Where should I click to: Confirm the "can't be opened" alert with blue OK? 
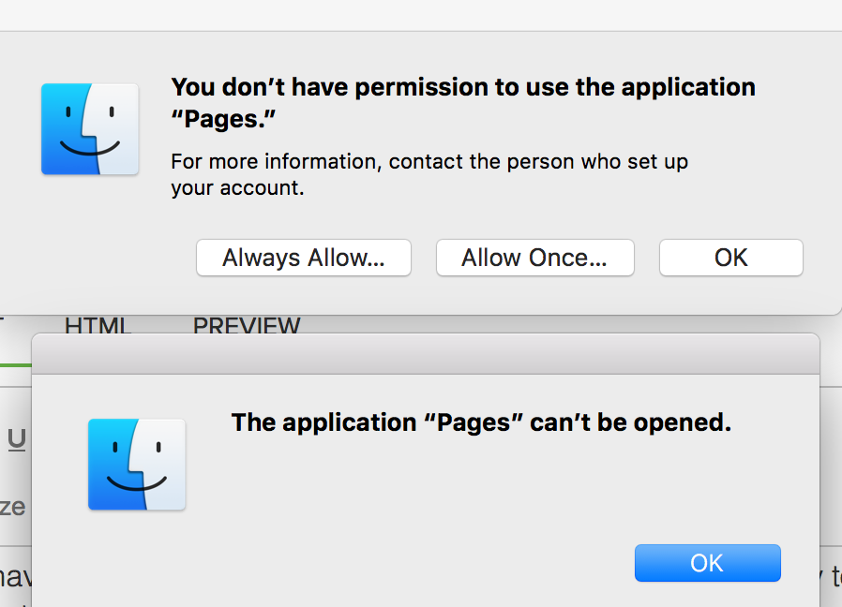tap(707, 563)
